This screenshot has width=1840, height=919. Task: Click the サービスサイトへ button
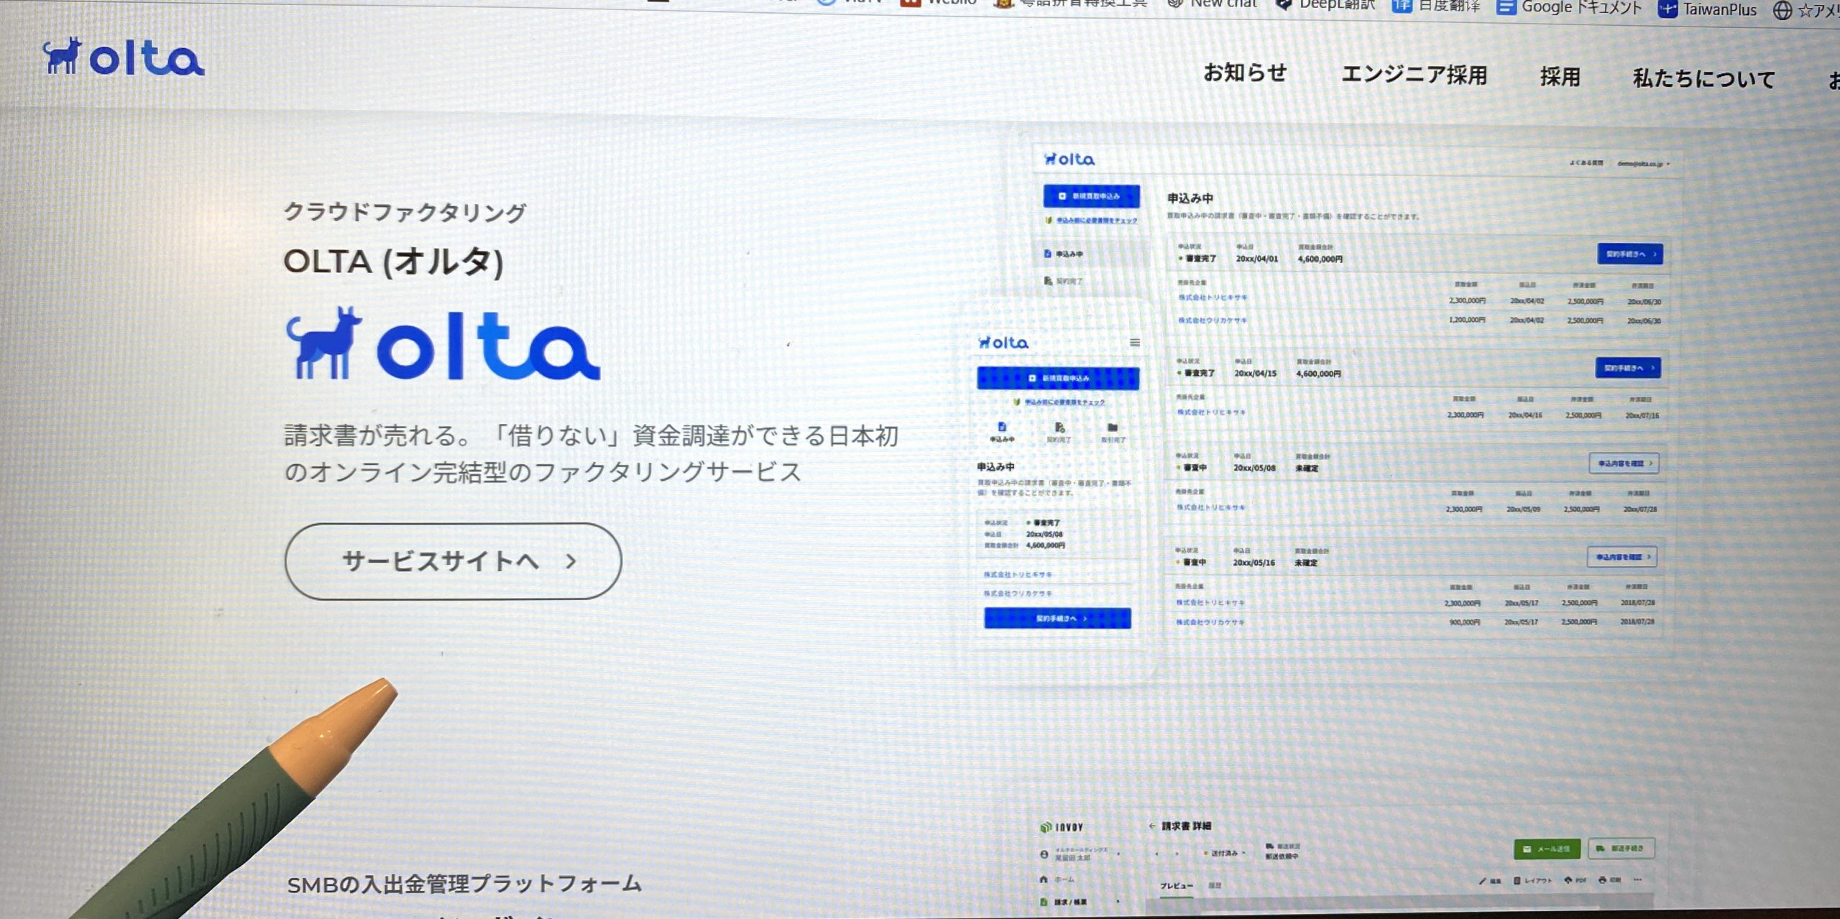(453, 561)
